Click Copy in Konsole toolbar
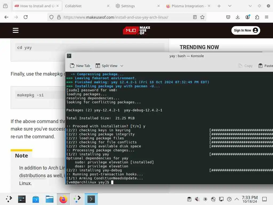 point(246,66)
